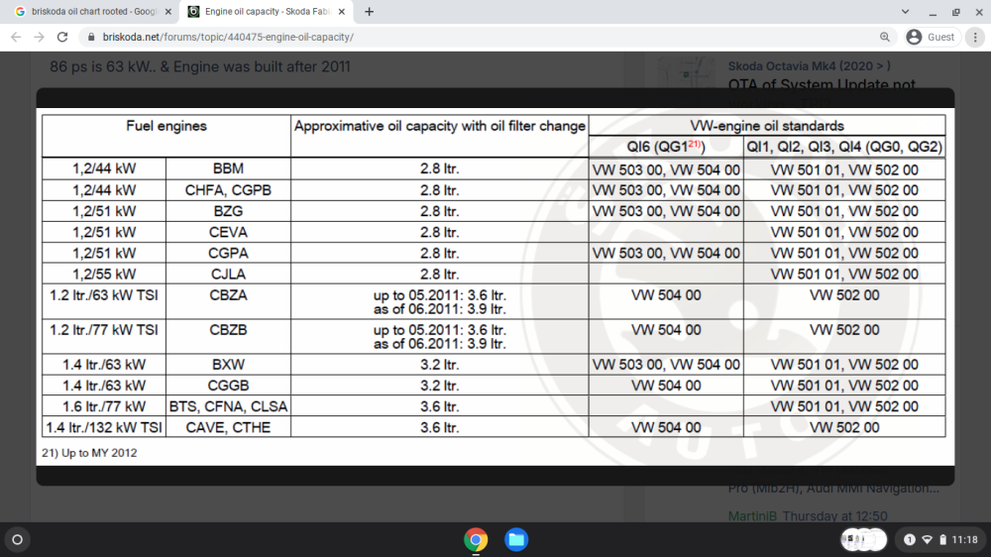Open the stylus tools pill in shelf

(863, 539)
